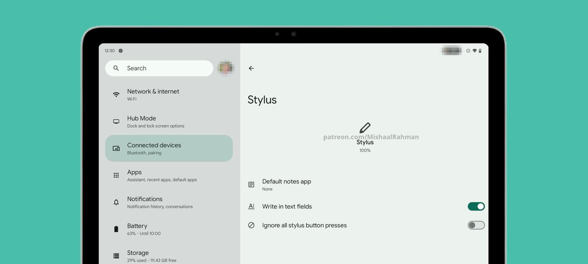Viewport: 588px width, 264px height.
Task: Click the back arrow above Stylus
Action: coord(251,68)
